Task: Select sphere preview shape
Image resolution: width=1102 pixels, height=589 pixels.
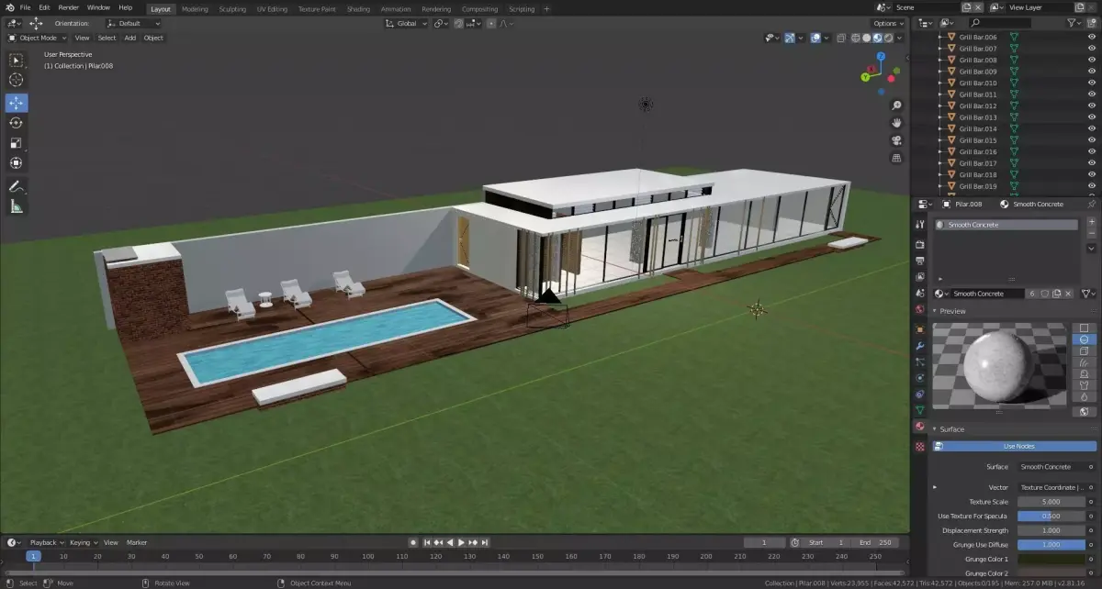Action: click(1084, 339)
